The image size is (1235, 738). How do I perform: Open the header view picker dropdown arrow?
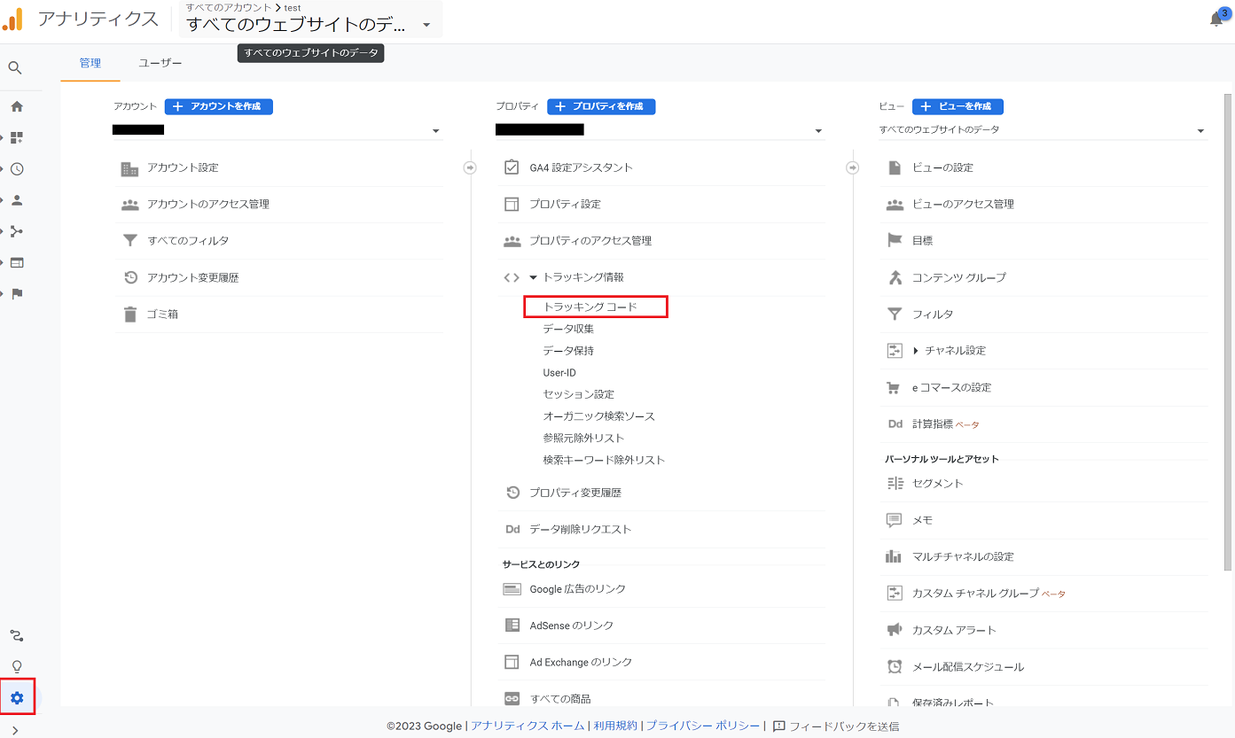(426, 25)
